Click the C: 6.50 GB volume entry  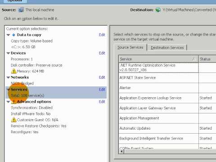pos(23,47)
